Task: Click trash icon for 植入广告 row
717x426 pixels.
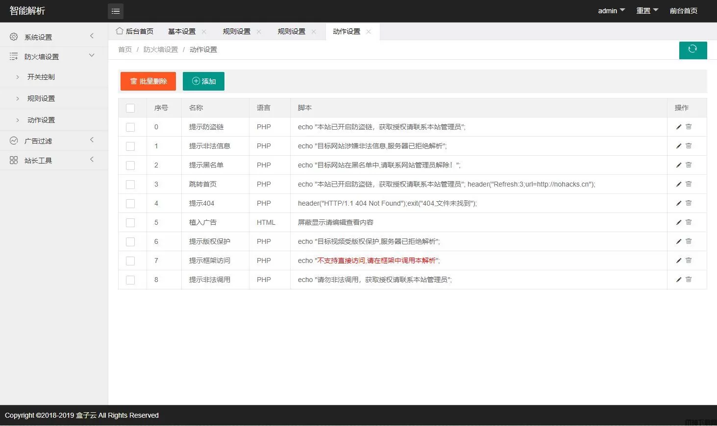Action: [x=689, y=222]
